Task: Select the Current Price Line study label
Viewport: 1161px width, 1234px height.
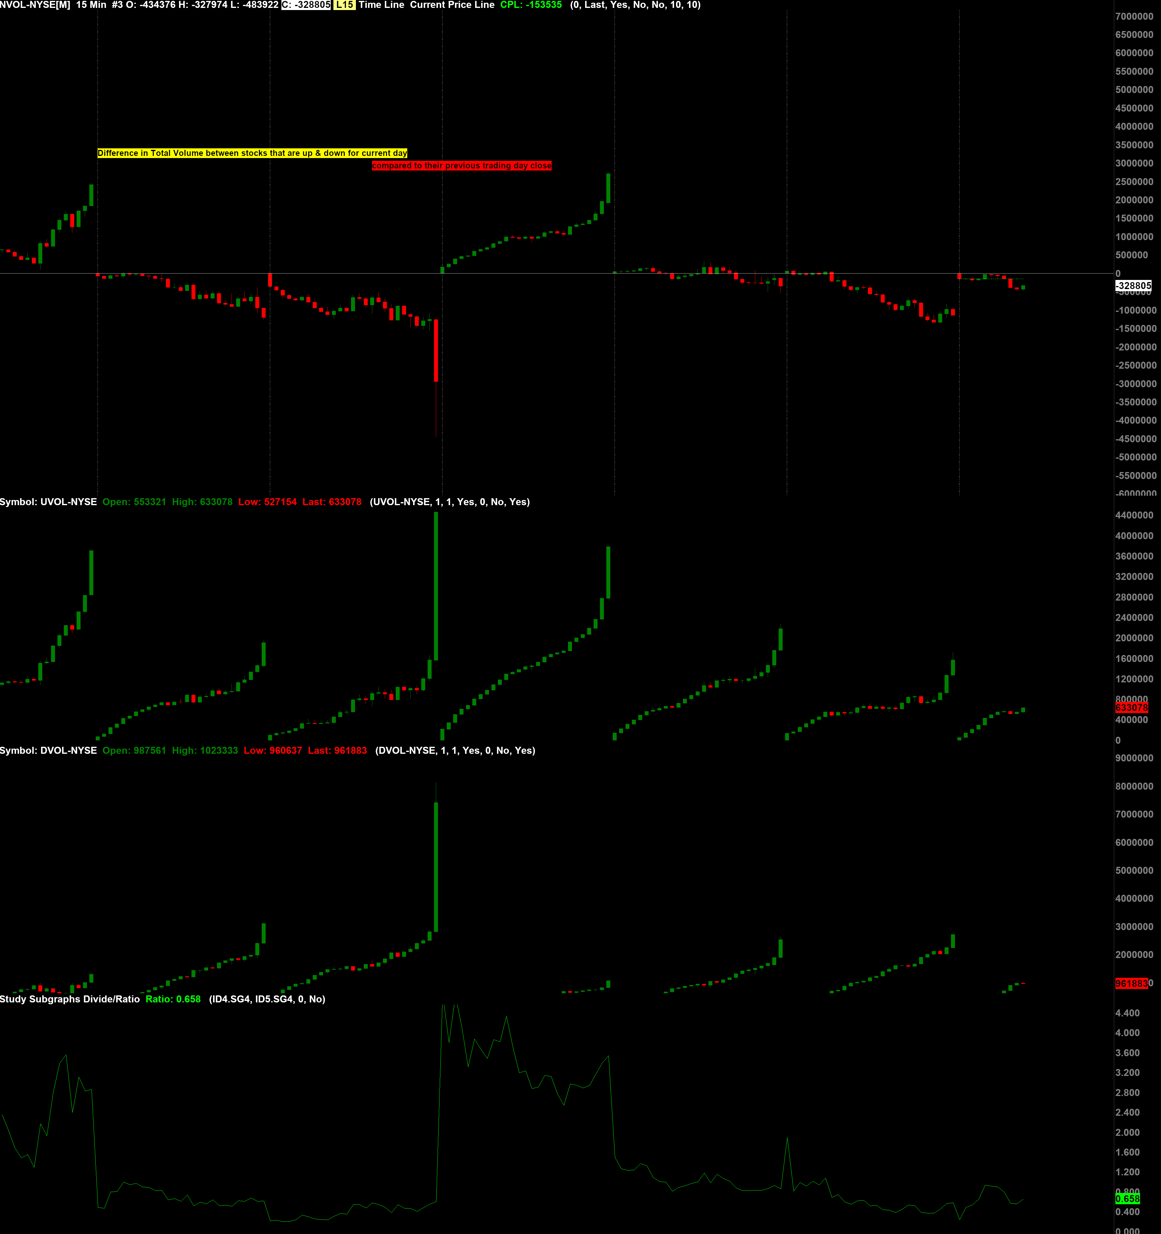Action: tap(452, 5)
